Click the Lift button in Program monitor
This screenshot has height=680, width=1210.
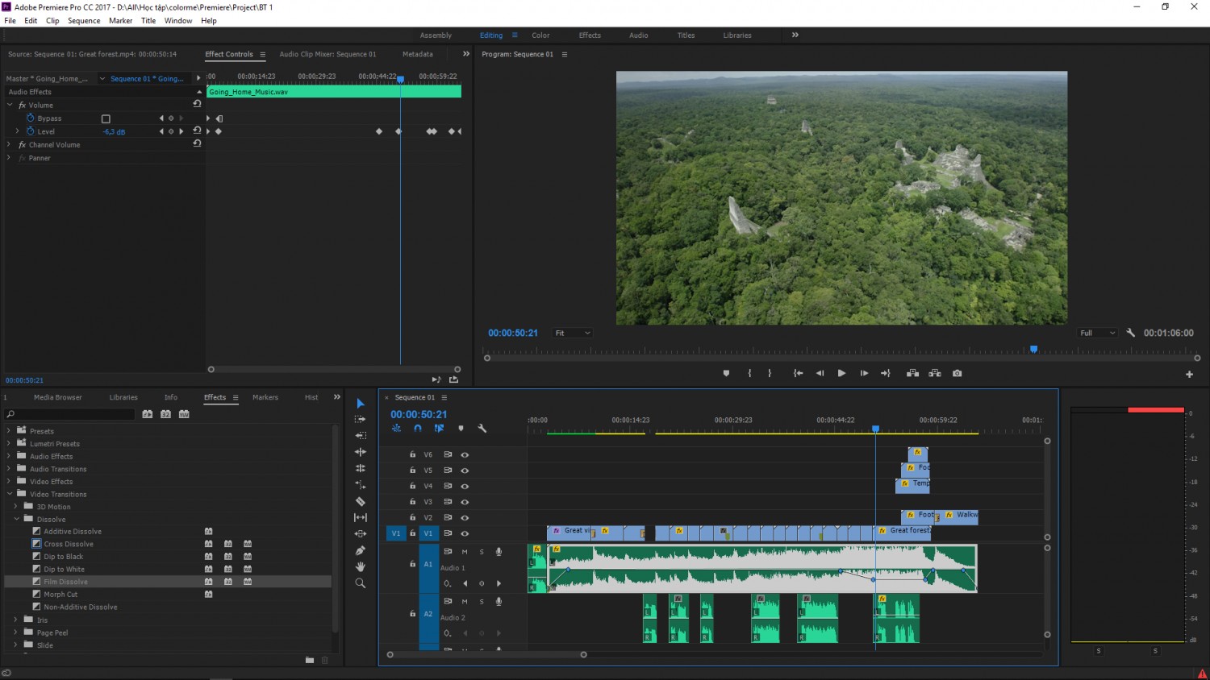point(912,373)
